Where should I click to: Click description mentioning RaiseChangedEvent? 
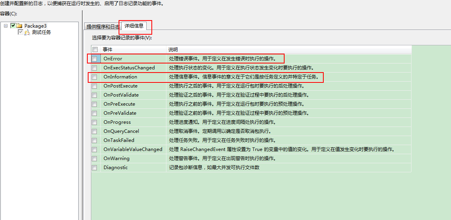pos(283,149)
